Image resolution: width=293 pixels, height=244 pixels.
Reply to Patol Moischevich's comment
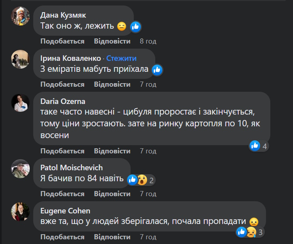(112, 194)
